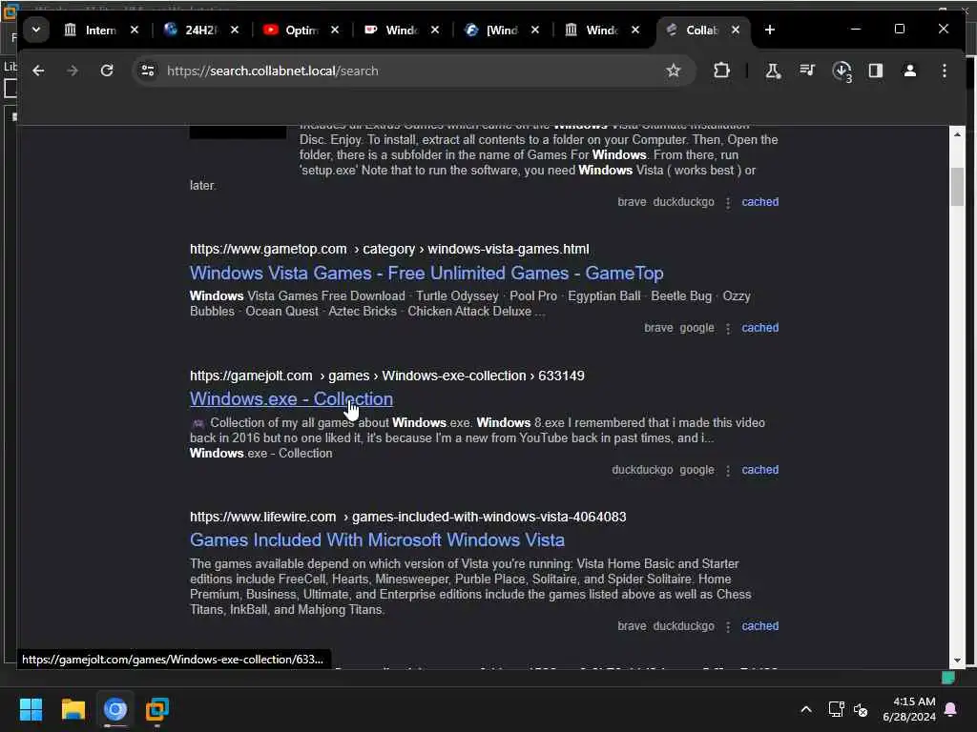The width and height of the screenshot is (977, 732).
Task: Toggle the browser side panel
Action: point(876,71)
